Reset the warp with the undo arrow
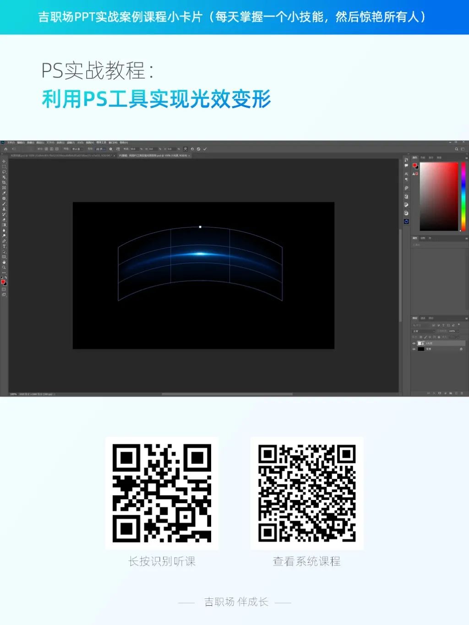This screenshot has width=469, height=625. pos(192,149)
